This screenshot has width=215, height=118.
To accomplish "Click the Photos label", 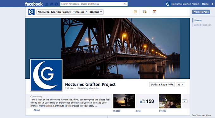I will (117, 111).
